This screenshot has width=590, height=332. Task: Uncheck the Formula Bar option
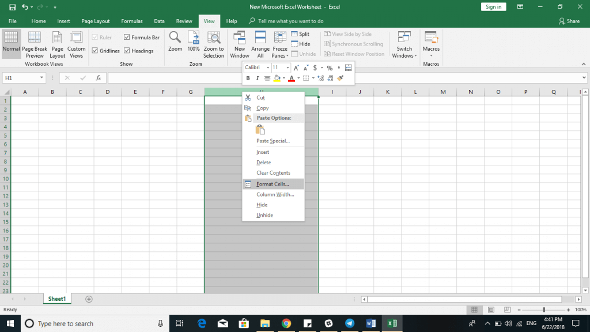(x=127, y=37)
